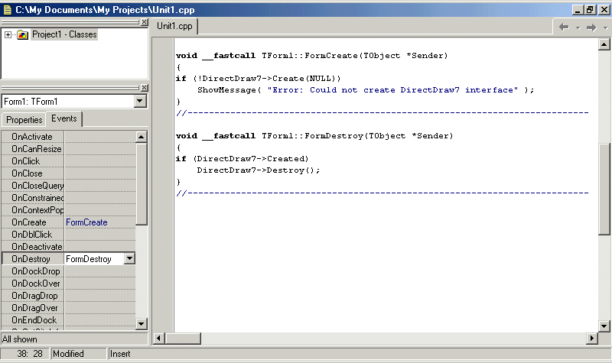Open the OnDestroy handler dropdown
The image size is (612, 363).
point(129,259)
